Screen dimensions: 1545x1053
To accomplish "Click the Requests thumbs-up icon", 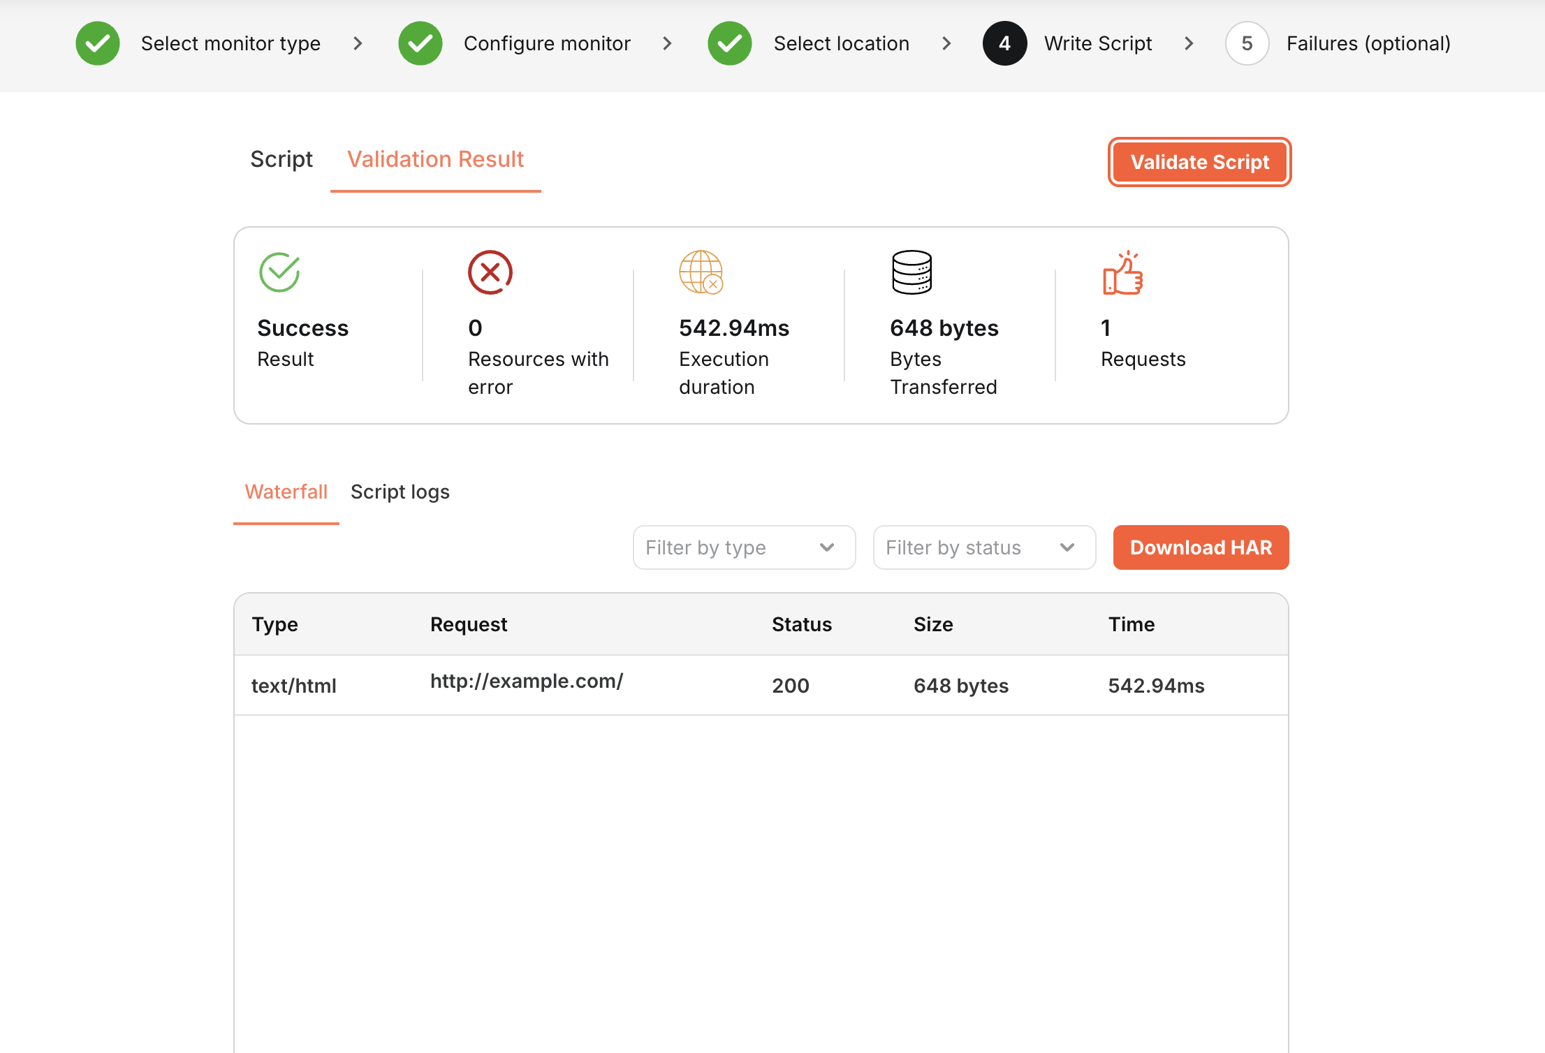I will click(1122, 272).
